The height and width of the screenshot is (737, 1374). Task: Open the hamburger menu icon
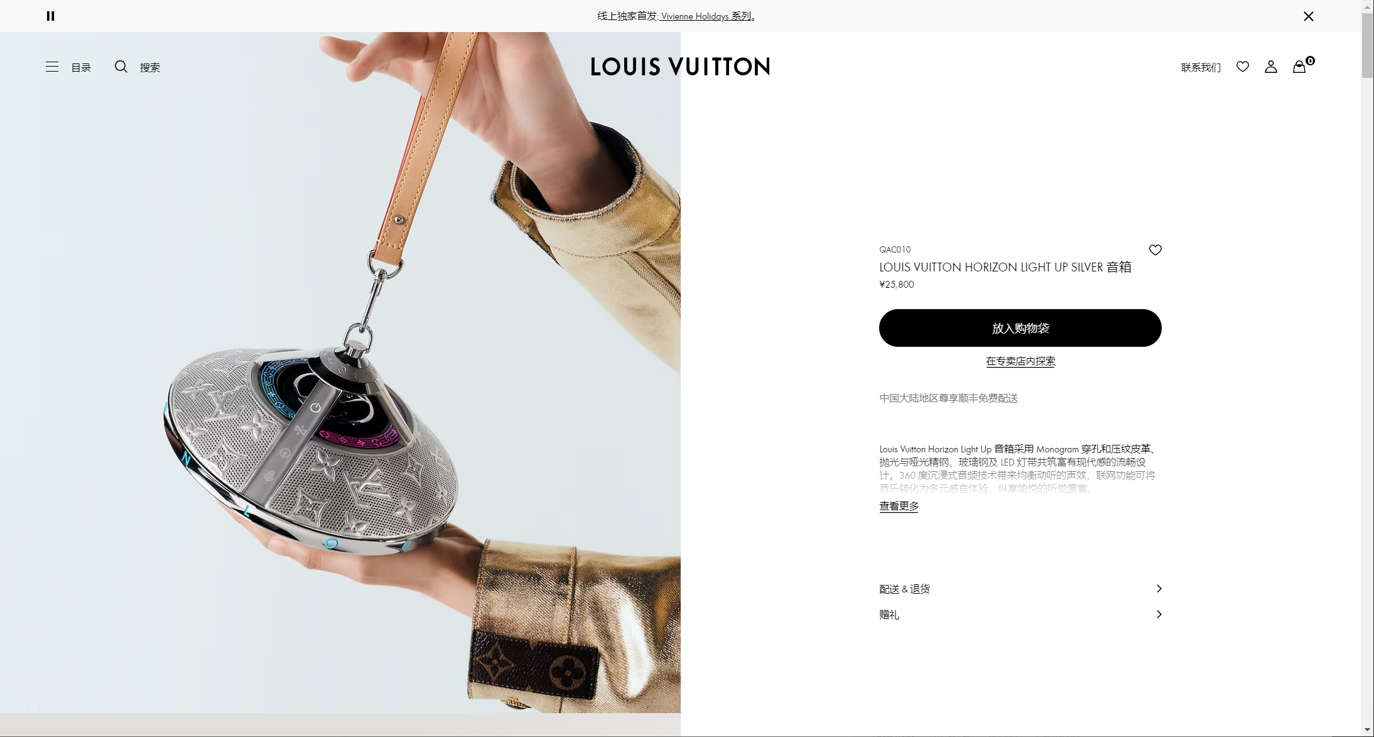point(52,67)
